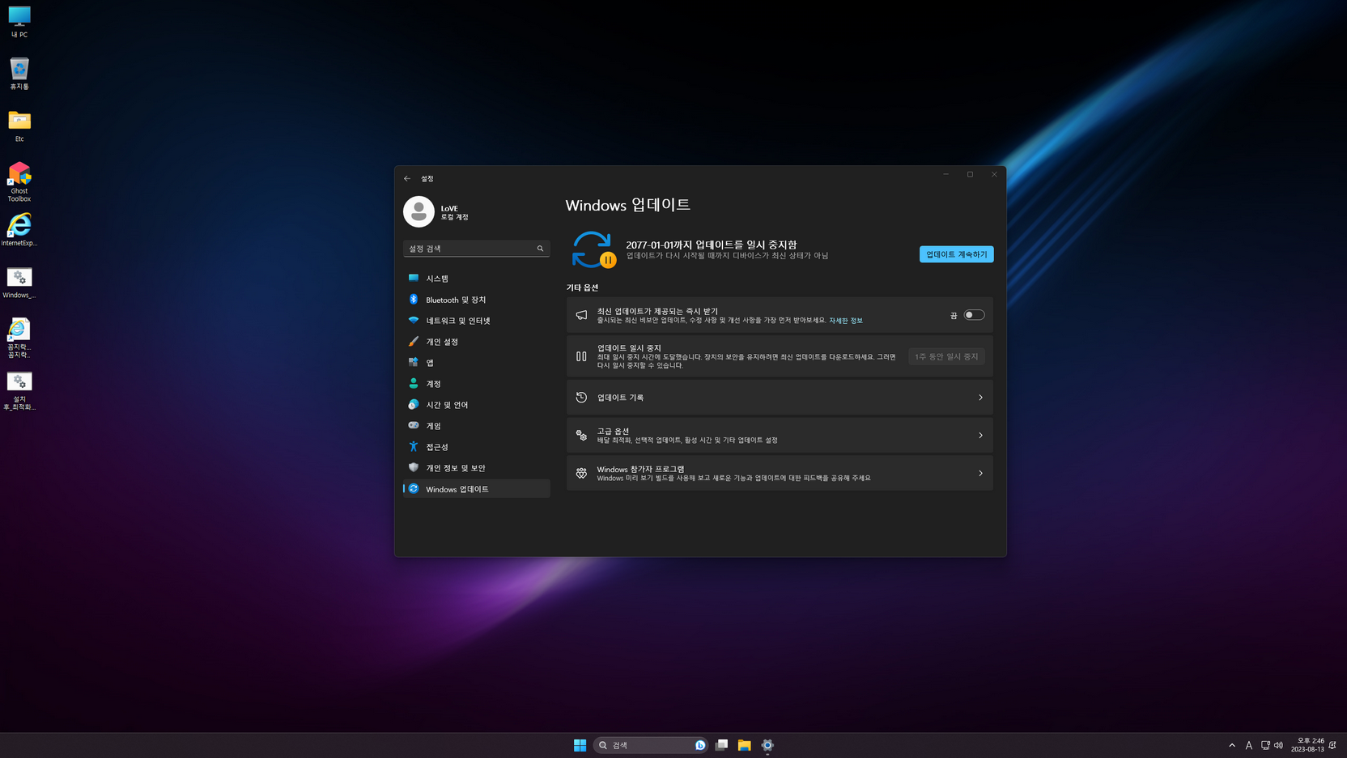Image resolution: width=1347 pixels, height=758 pixels.
Task: Click the pause icon beside 업데이트 일시 중지
Action: coord(581,356)
